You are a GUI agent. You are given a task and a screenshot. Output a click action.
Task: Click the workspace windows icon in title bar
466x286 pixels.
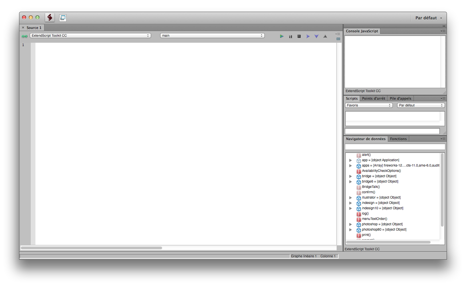(x=63, y=18)
